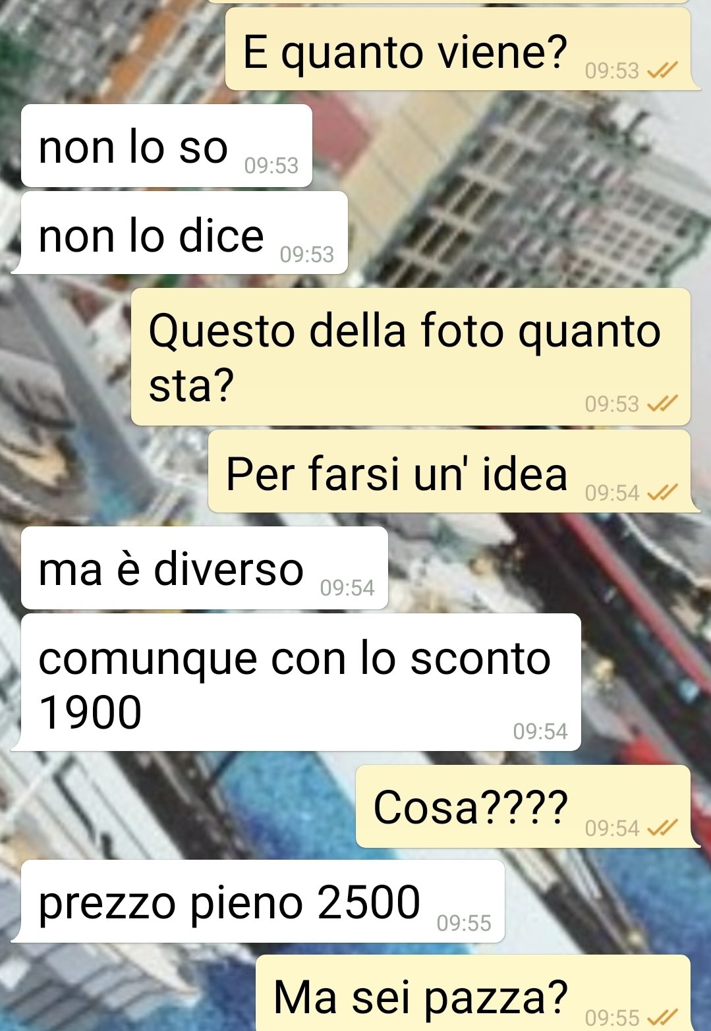Tap the 'Ma sei pazza?' message bubble
The image size is (711, 1031).
click(472, 993)
